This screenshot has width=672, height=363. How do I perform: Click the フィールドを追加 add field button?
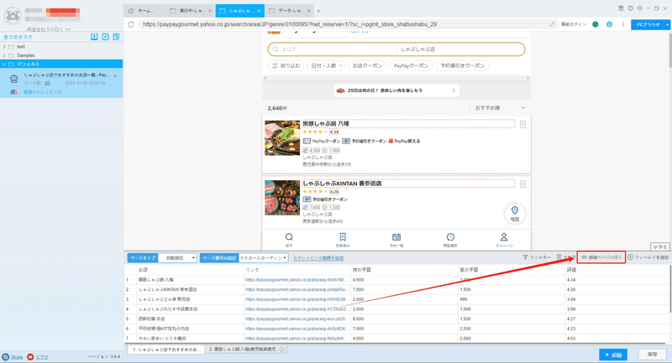point(648,257)
